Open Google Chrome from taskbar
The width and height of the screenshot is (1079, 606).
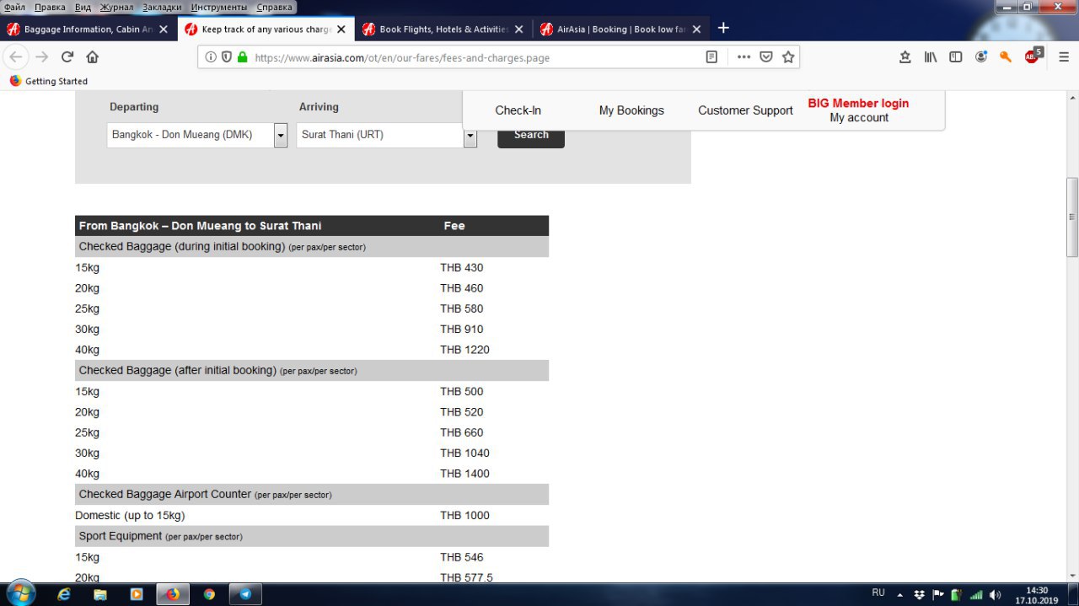[209, 594]
